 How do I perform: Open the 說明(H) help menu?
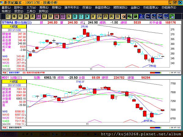(43, 11)
